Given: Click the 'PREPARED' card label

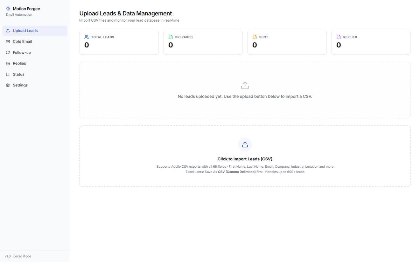Looking at the screenshot, I should (184, 37).
